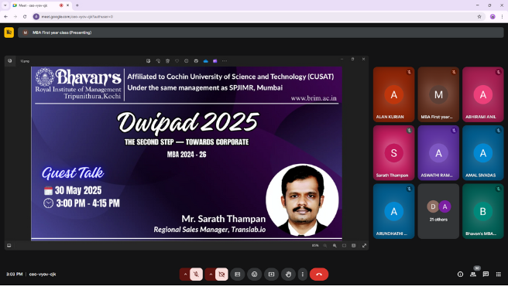Toggle closed captions button
The height and width of the screenshot is (307, 508).
coord(238,275)
